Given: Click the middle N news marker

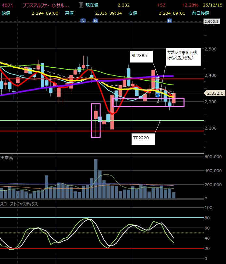Looking at the screenshot, I should click(x=95, y=21).
